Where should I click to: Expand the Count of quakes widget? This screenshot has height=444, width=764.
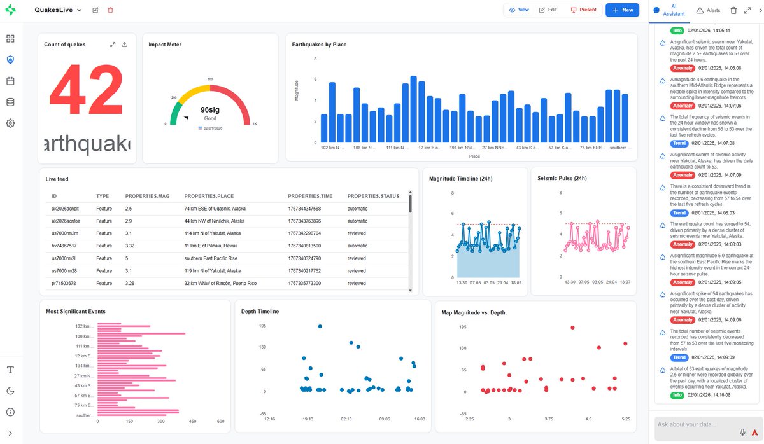(113, 45)
